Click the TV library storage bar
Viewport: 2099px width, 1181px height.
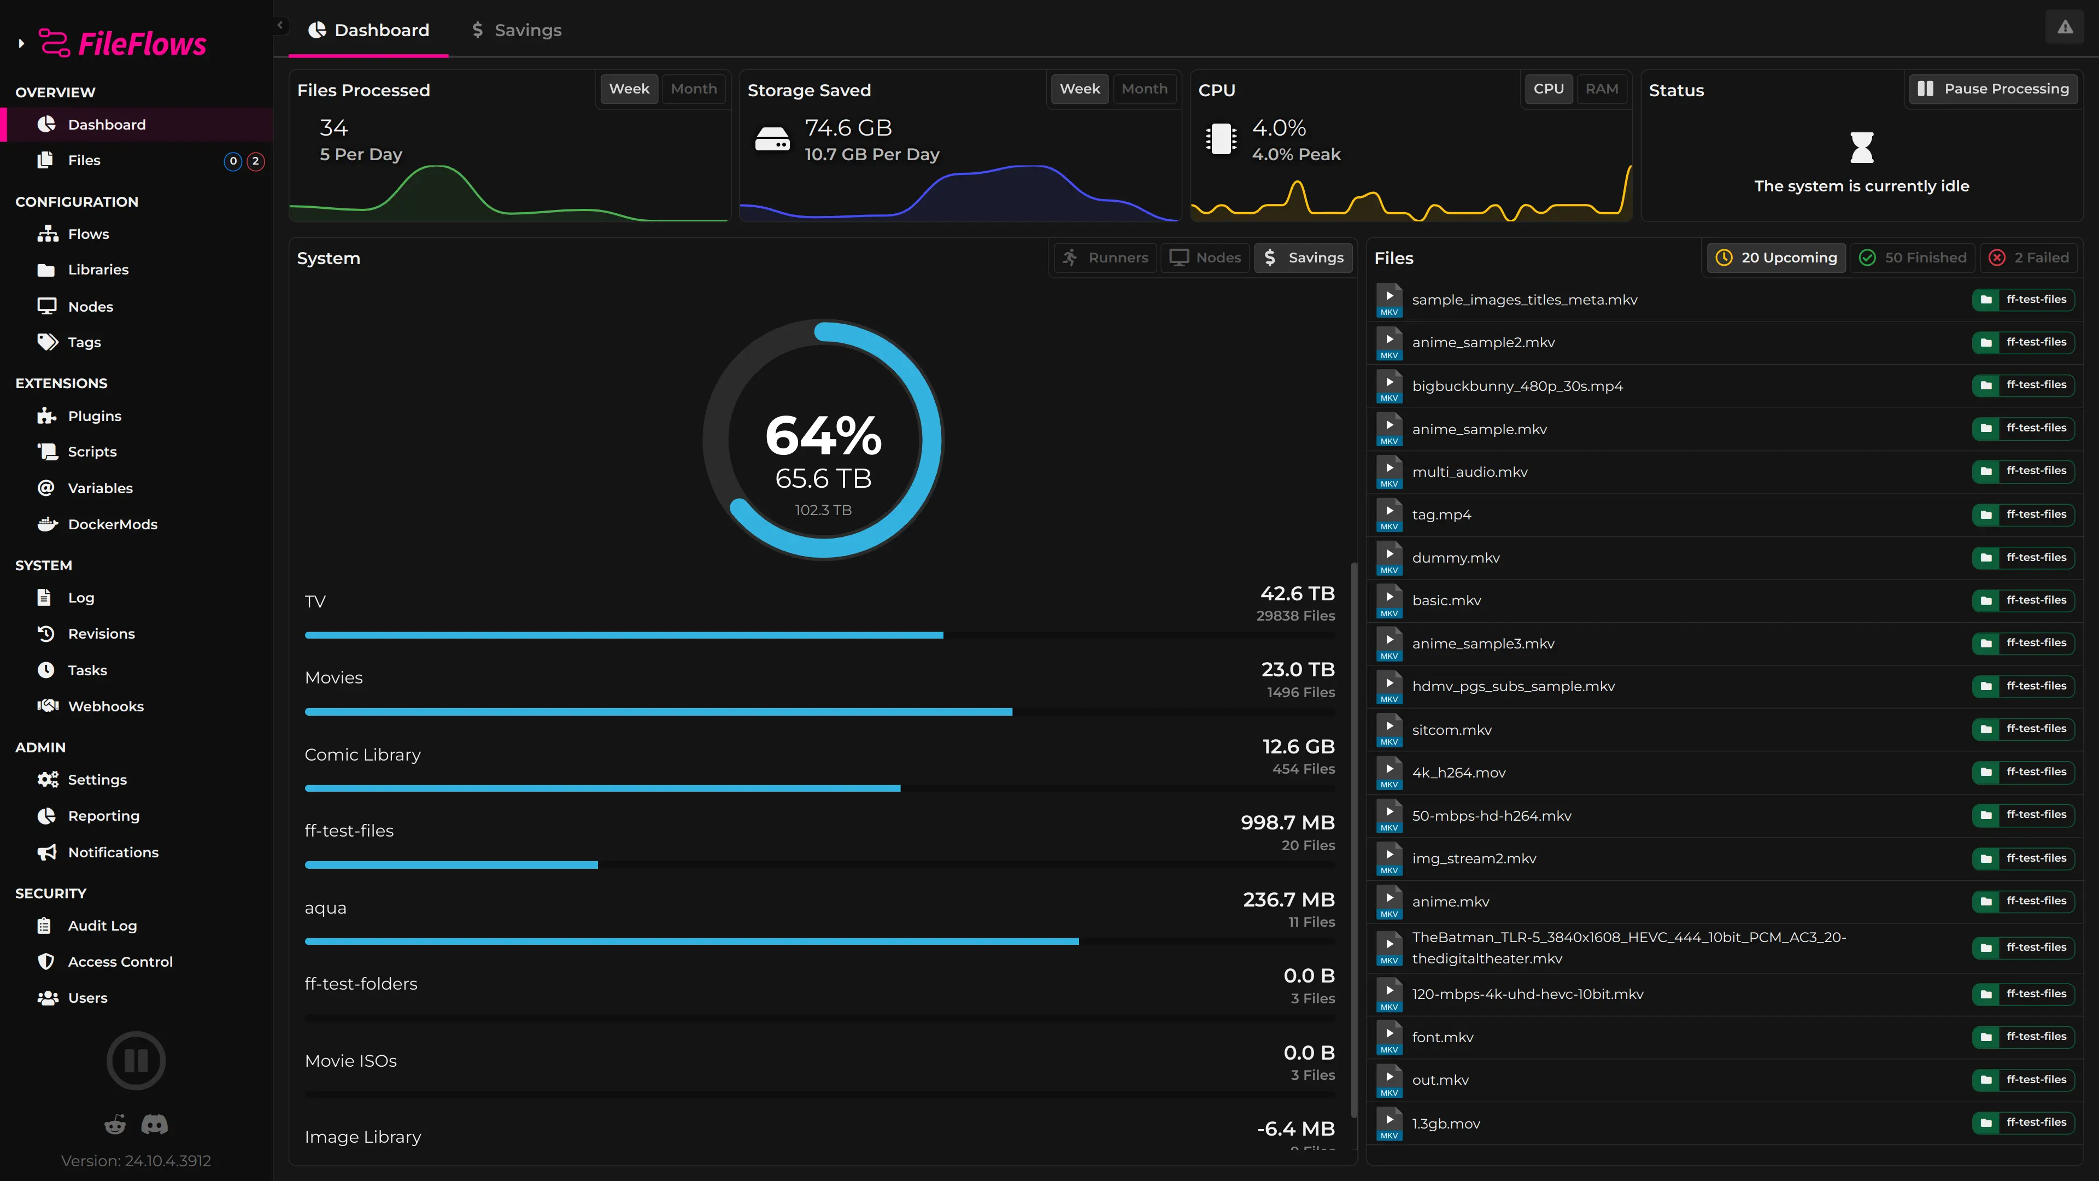click(x=820, y=635)
